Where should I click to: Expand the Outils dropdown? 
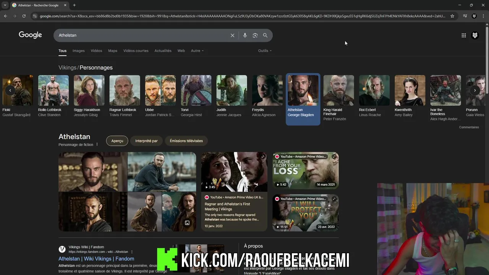[265, 50]
